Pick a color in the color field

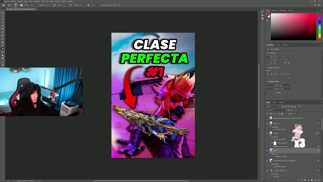(x=293, y=27)
